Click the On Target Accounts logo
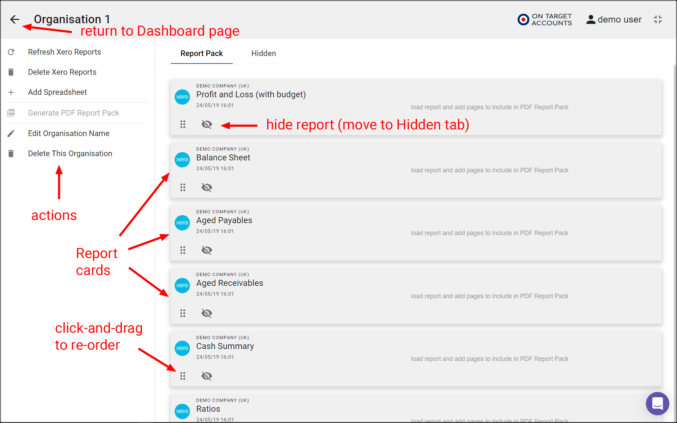The image size is (677, 423). [x=545, y=19]
